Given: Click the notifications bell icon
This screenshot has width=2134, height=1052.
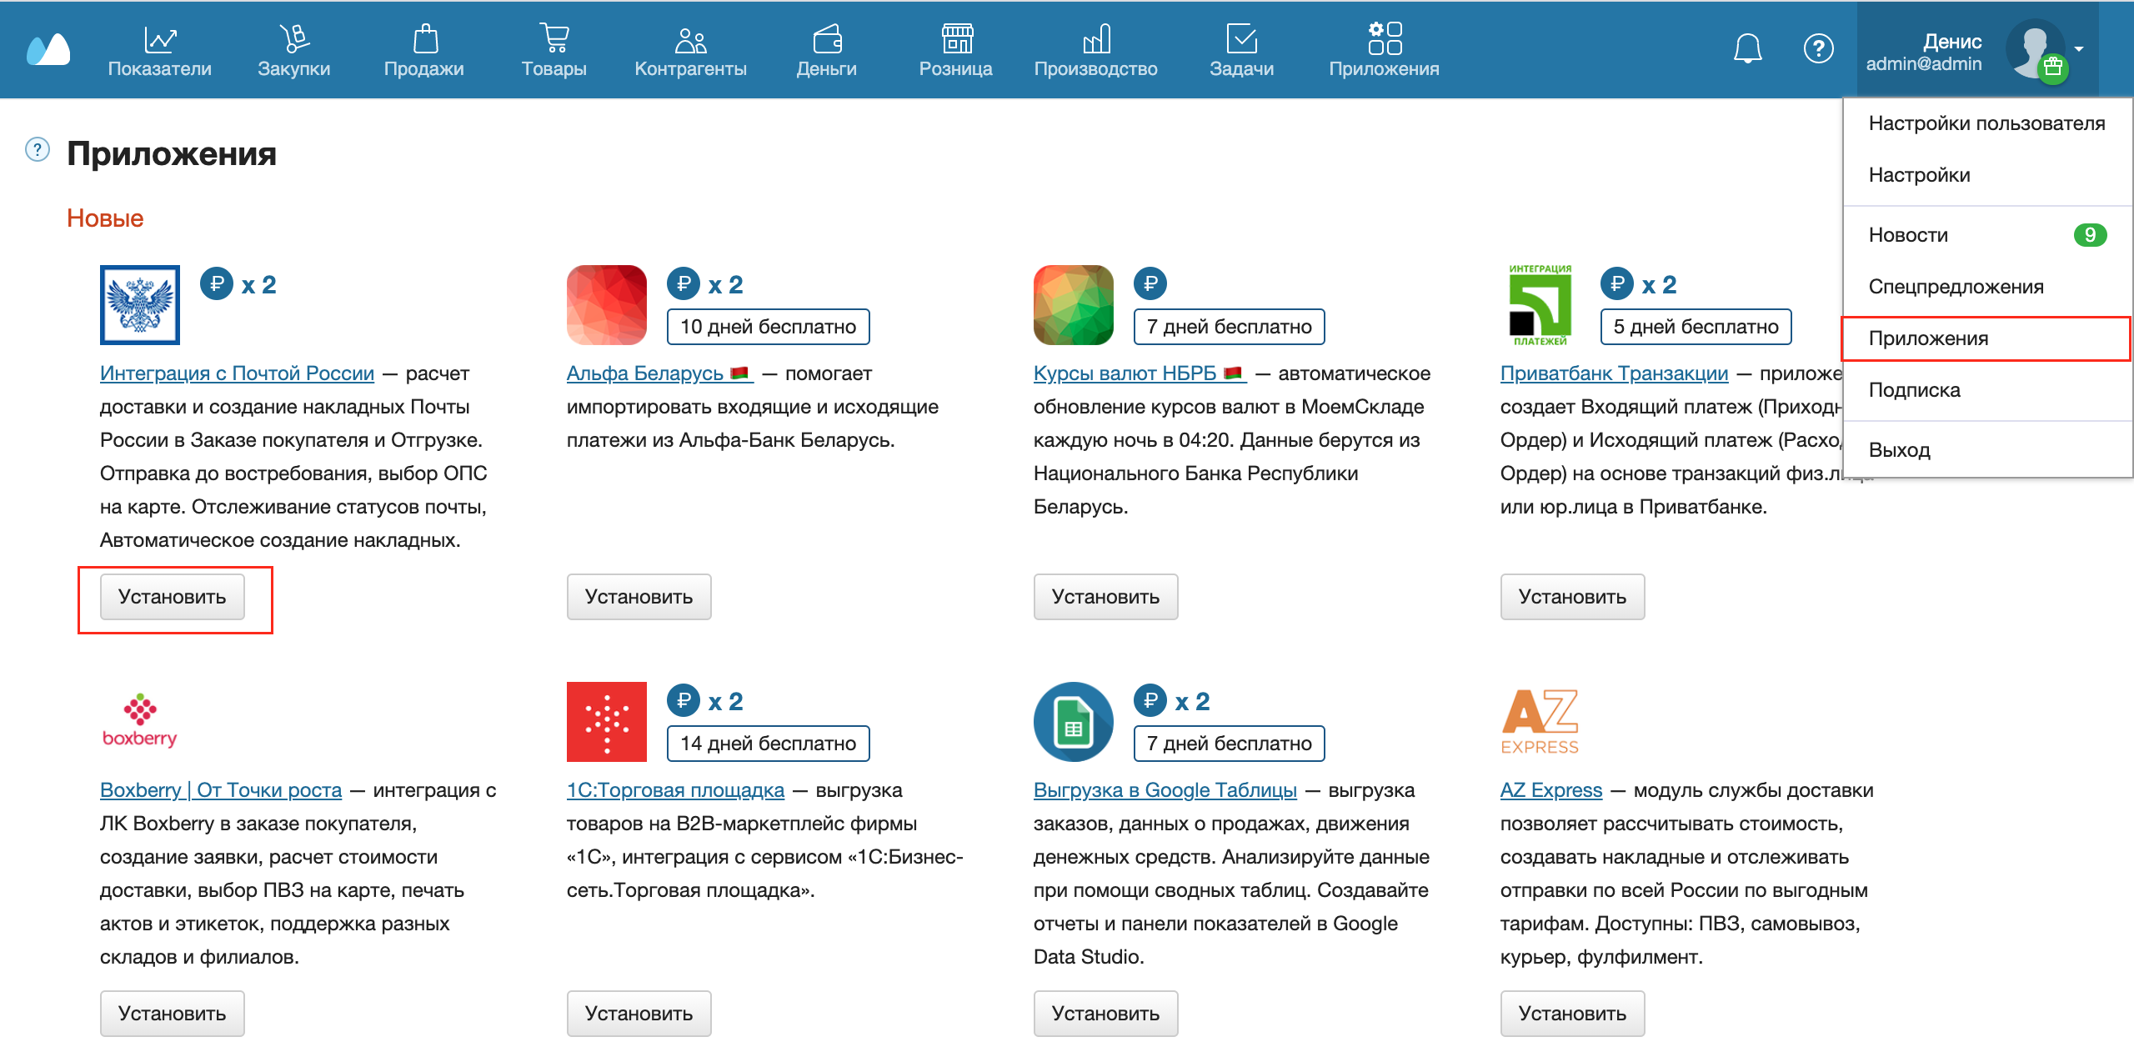Looking at the screenshot, I should (x=1747, y=48).
